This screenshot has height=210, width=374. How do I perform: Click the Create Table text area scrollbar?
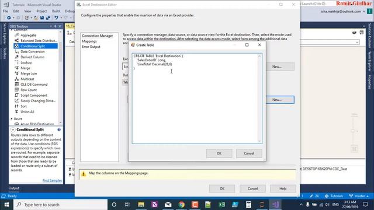point(259,99)
